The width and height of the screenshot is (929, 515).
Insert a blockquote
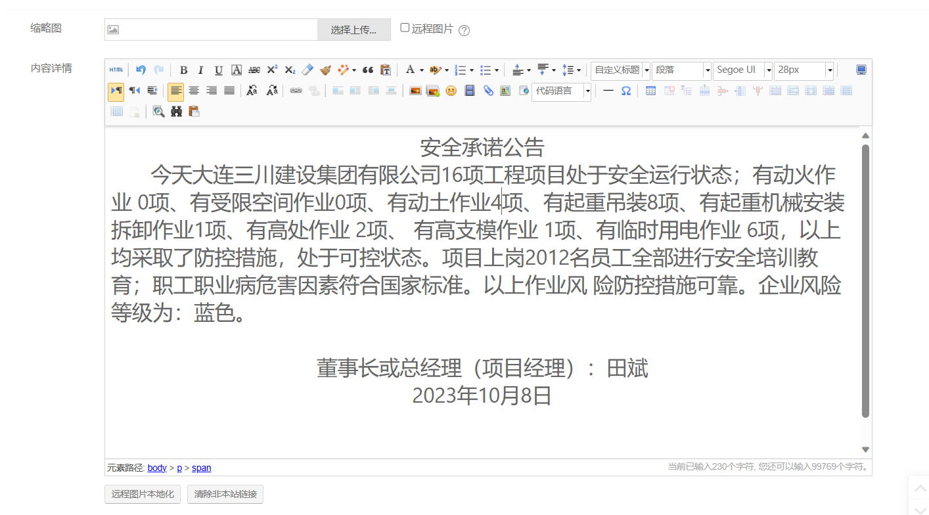click(x=368, y=70)
